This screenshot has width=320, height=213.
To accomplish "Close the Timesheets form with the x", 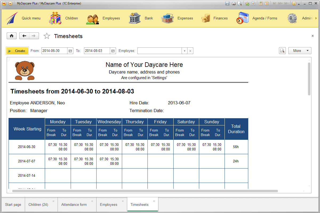I will pyautogui.click(x=313, y=36).
